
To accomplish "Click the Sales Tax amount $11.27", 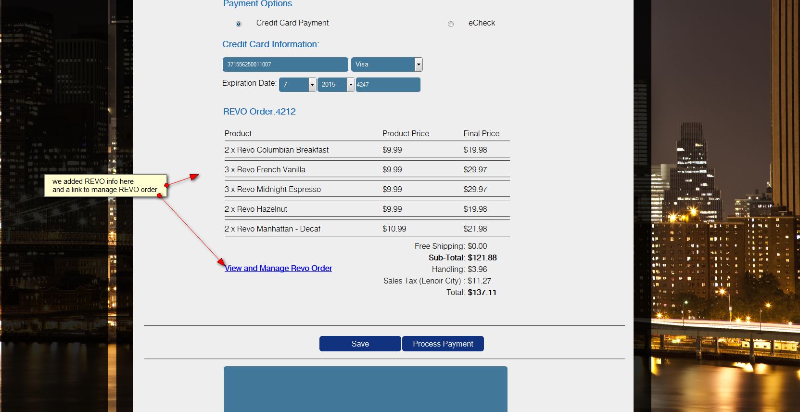I will click(x=479, y=281).
